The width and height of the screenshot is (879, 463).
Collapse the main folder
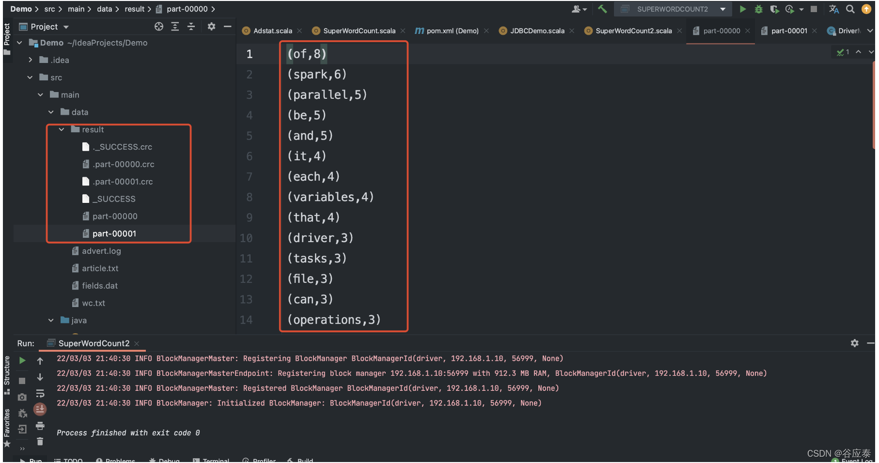pyautogui.click(x=41, y=95)
